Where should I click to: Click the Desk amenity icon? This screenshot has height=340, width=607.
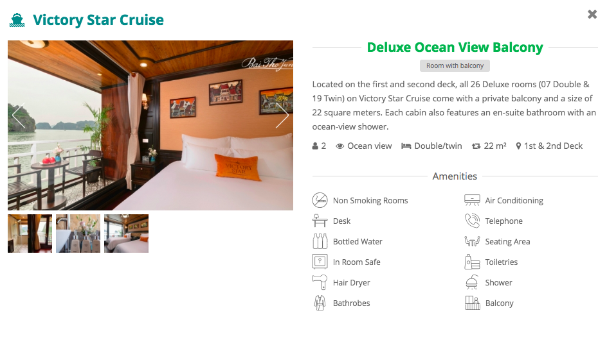pos(320,221)
